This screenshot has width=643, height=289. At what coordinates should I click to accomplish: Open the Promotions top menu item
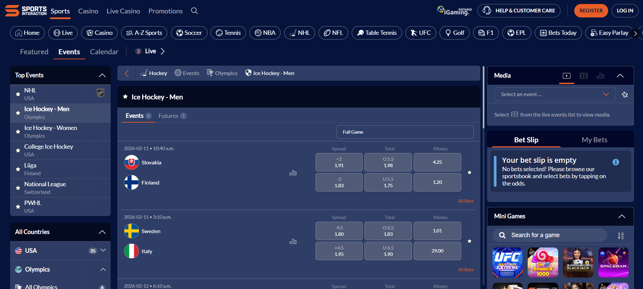[166, 11]
